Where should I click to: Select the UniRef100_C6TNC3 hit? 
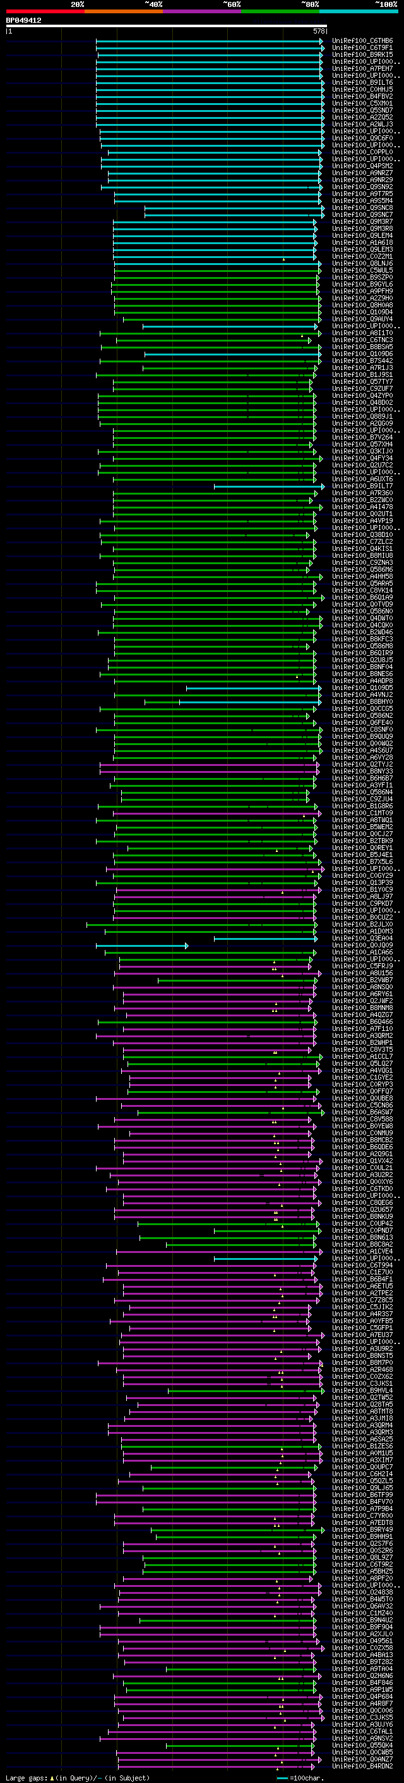(362, 340)
